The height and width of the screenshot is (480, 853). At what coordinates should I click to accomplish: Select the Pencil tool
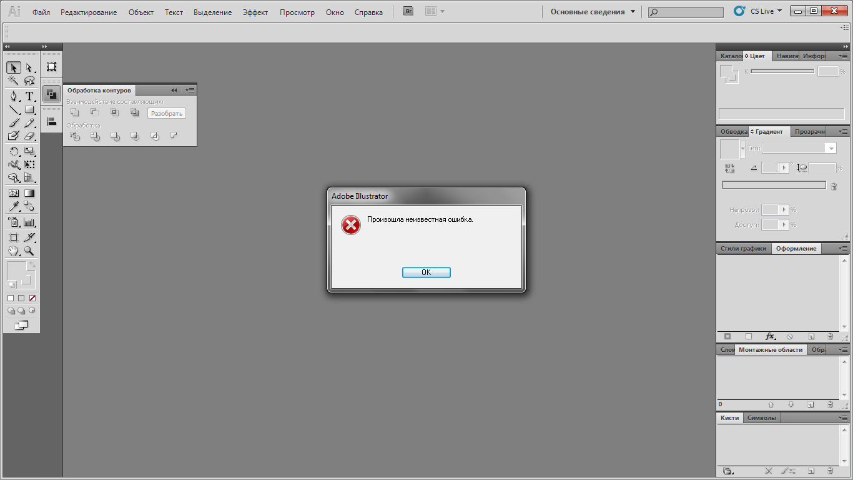click(29, 123)
